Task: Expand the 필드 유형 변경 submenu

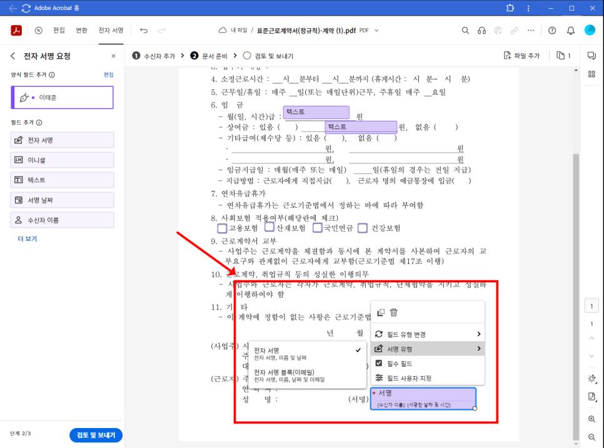Action: (428, 334)
